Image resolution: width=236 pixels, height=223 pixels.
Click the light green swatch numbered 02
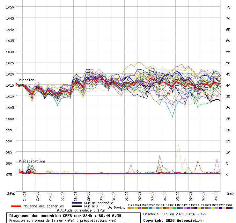pyautogui.click(x=133, y=208)
